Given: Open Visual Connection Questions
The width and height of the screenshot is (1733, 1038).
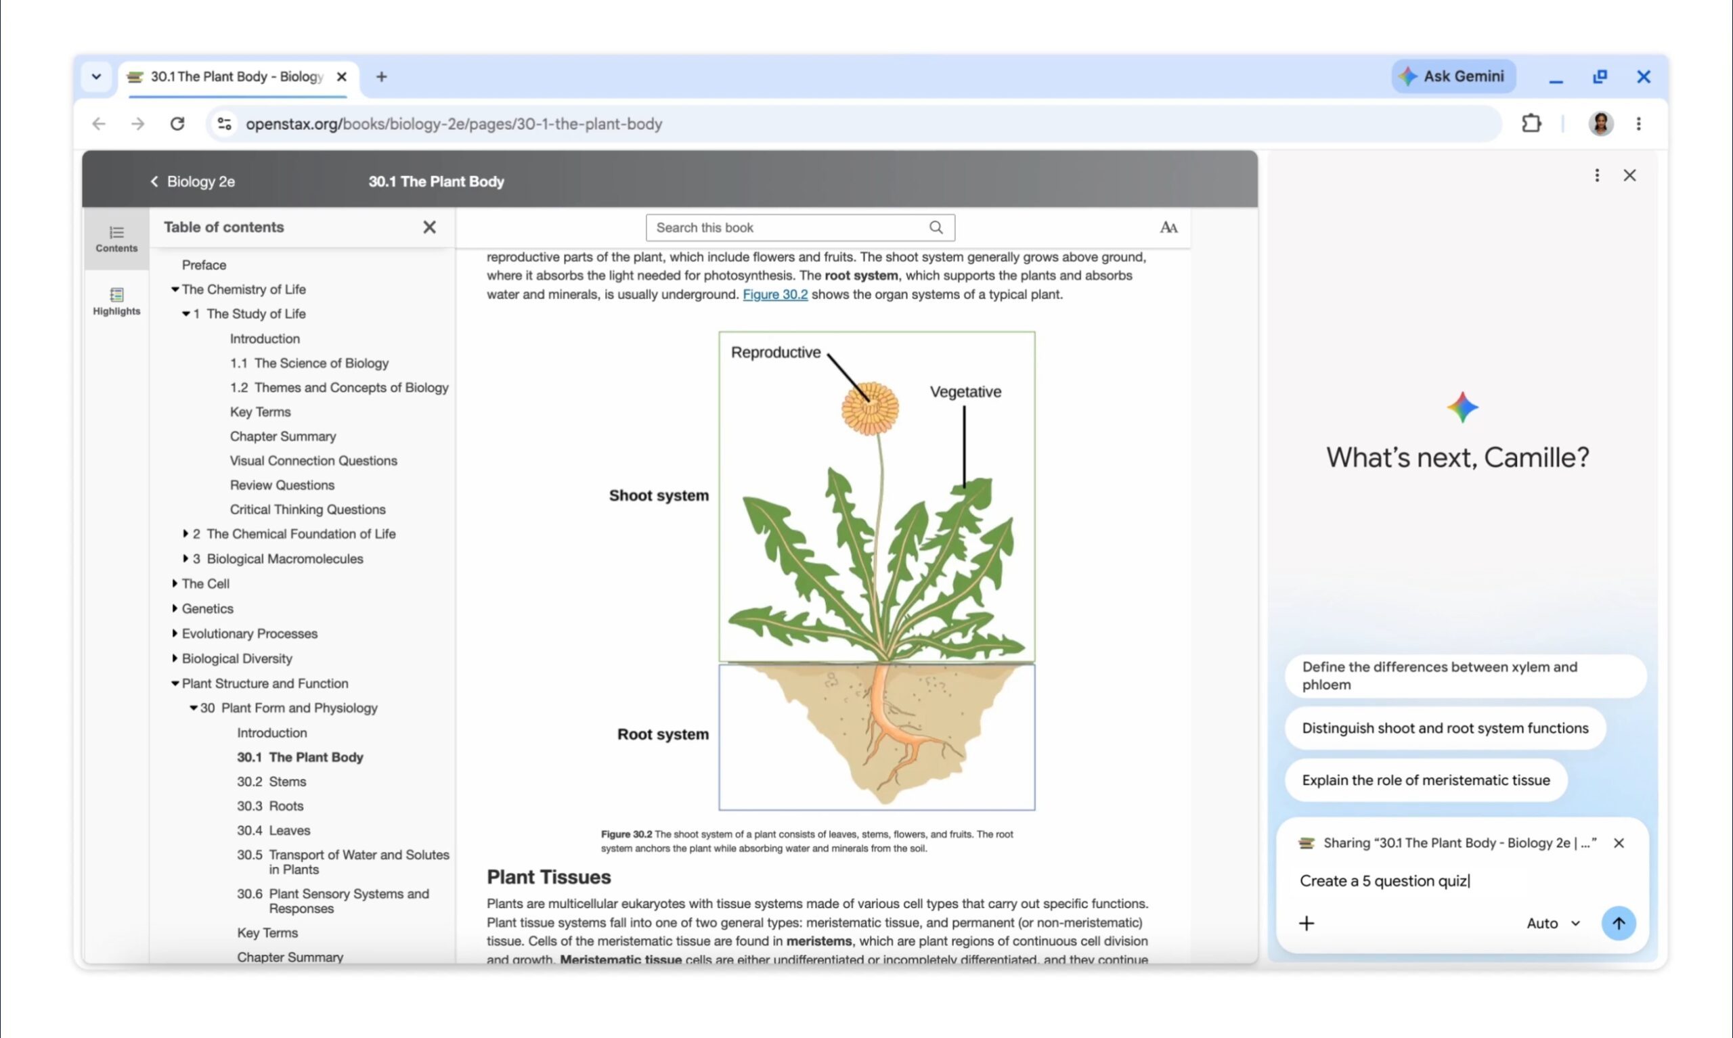Looking at the screenshot, I should tap(313, 460).
